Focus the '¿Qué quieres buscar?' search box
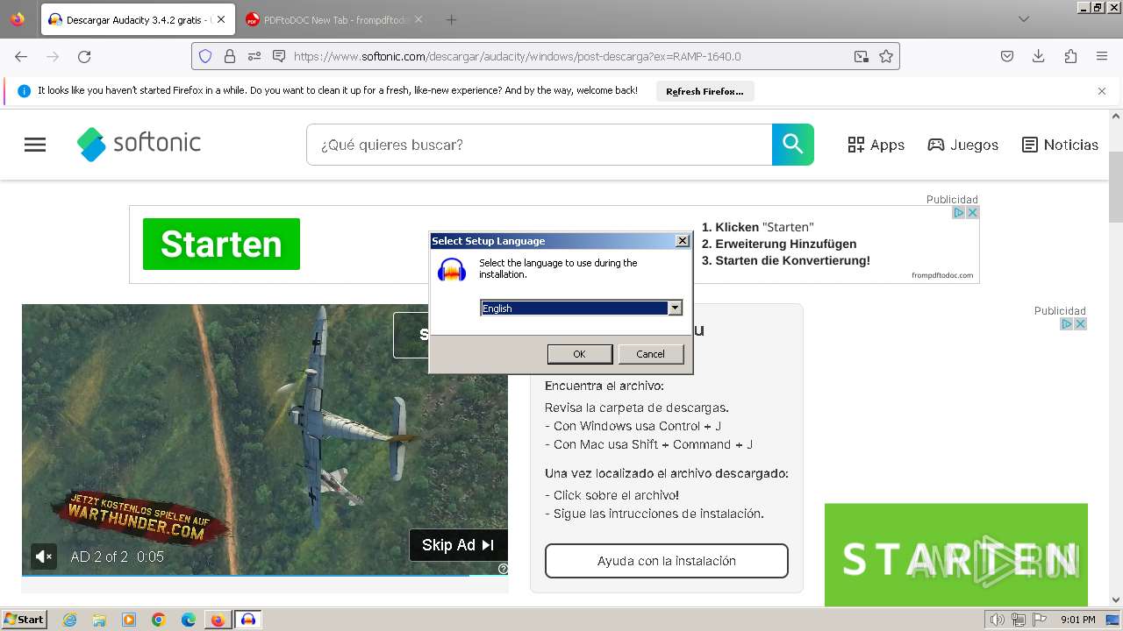Screen dimensions: 1123x631 pos(539,145)
